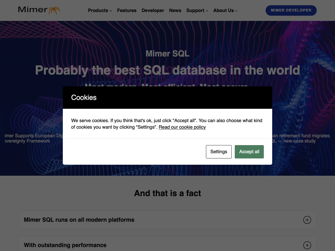
Task: Open the Products dropdown chevron
Action: click(x=111, y=11)
